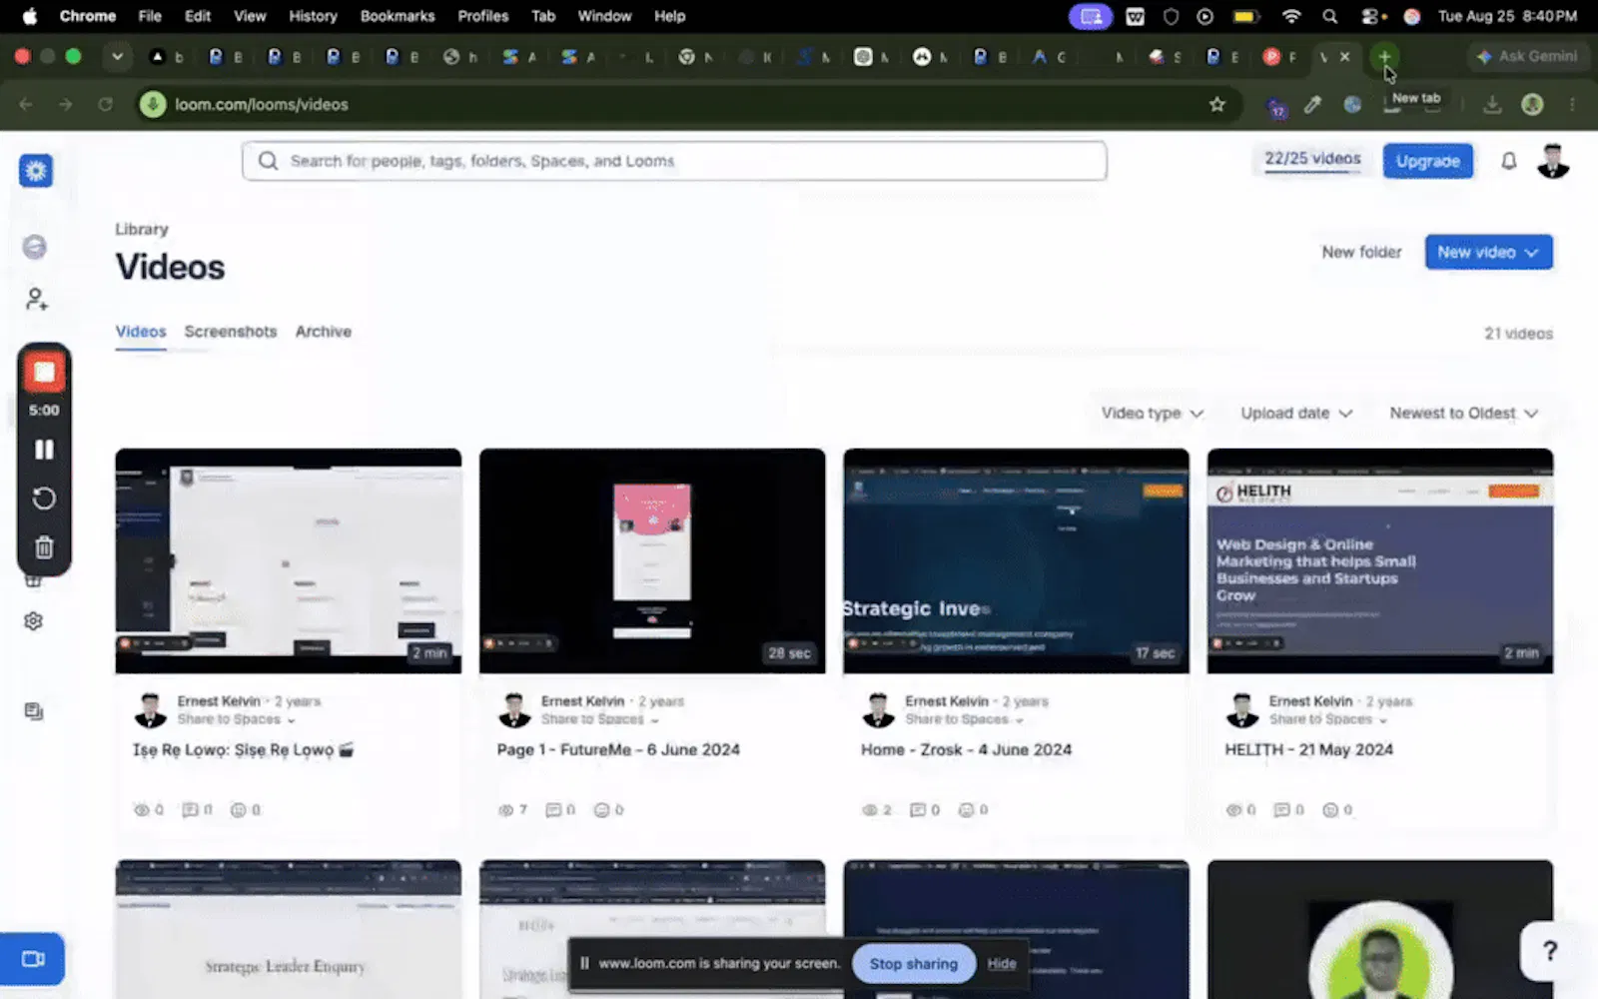Screen dimensions: 1598x999
Task: Switch to the Videos tab
Action: pos(141,332)
